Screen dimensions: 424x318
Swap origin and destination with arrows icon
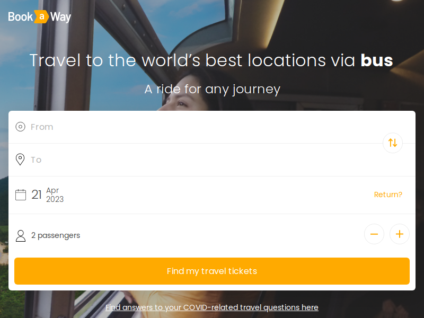pyautogui.click(x=393, y=143)
